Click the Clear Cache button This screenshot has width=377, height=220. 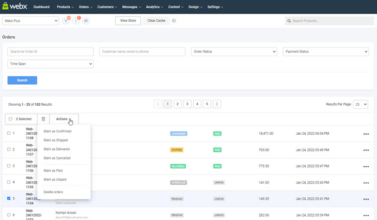[156, 21]
